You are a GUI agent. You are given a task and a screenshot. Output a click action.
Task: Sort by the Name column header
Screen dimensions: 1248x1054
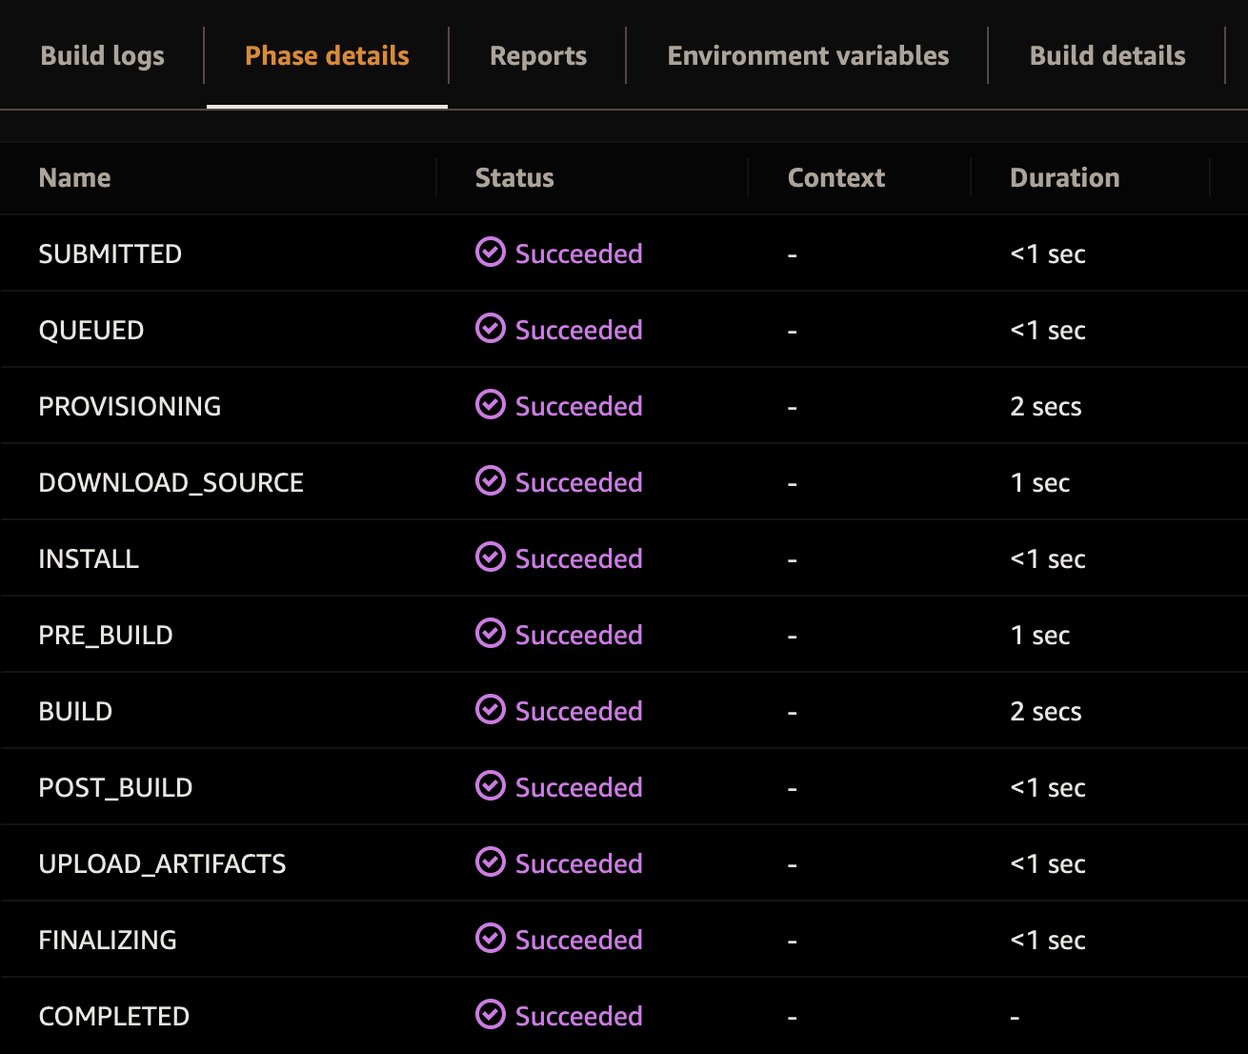[74, 178]
